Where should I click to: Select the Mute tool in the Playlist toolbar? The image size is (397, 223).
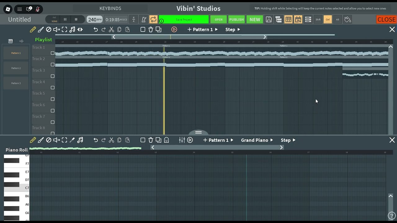coord(56,29)
